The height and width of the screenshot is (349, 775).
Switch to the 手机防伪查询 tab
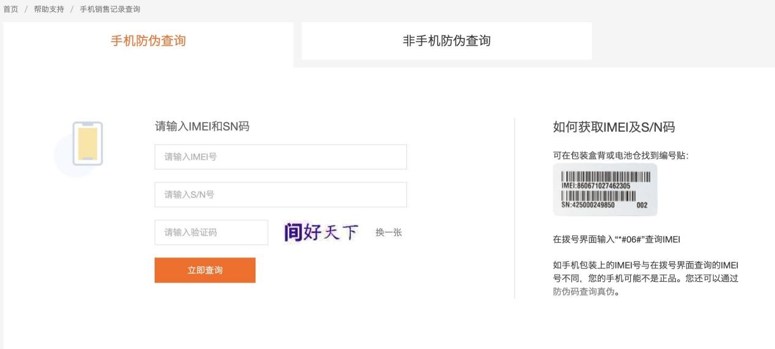tap(148, 41)
